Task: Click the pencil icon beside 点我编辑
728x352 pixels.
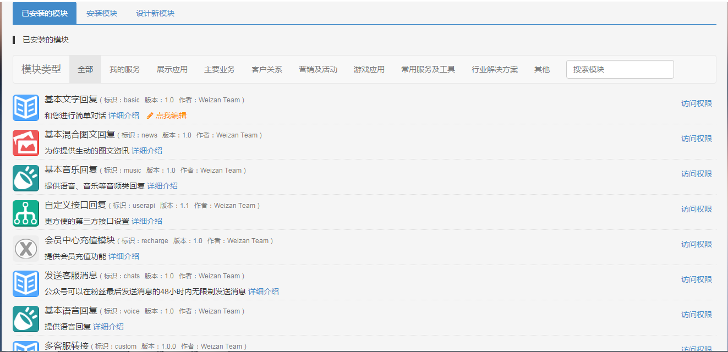Action: [150, 116]
